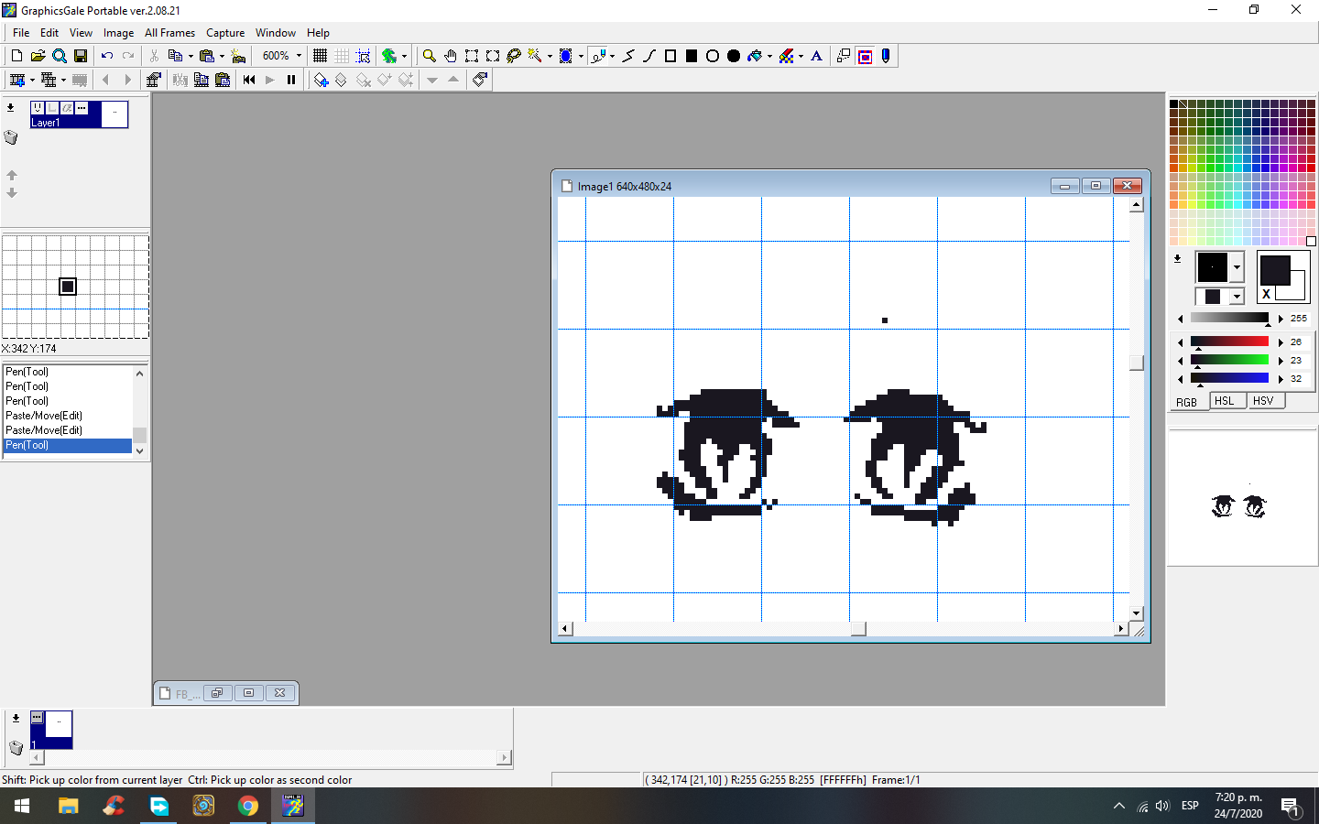This screenshot has height=824, width=1319.
Task: Click the Add Frame icon
Action: [x=16, y=80]
